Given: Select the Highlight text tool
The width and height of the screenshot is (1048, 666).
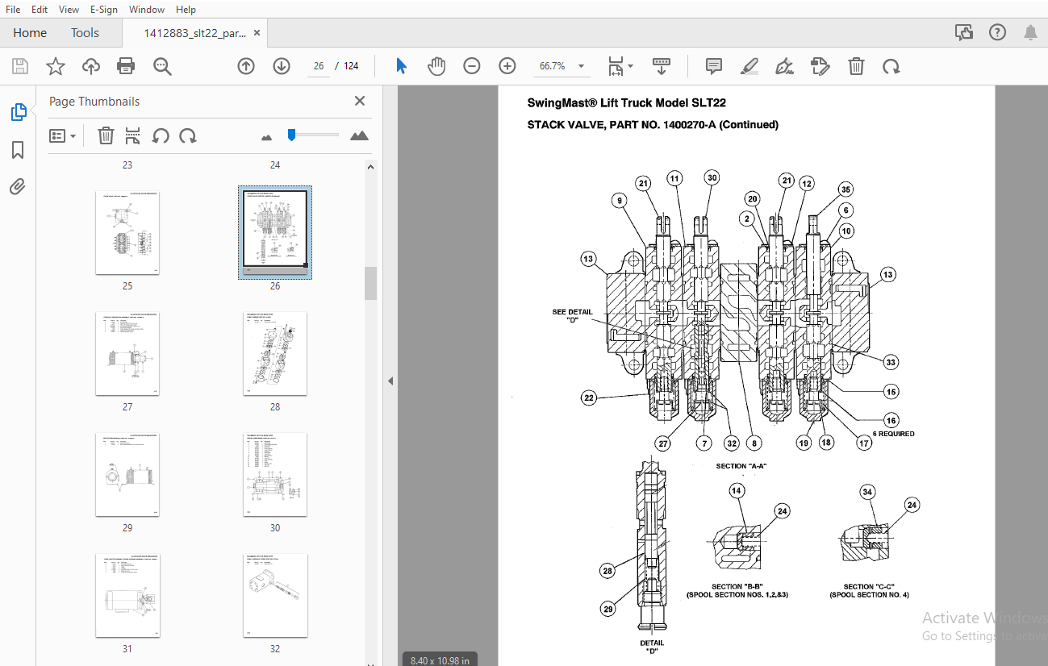Looking at the screenshot, I should pyautogui.click(x=749, y=66).
